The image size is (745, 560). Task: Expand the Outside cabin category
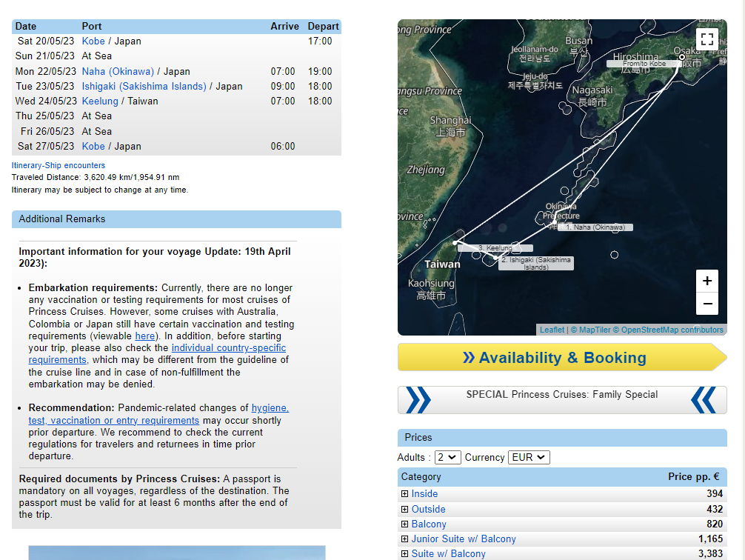click(x=404, y=510)
